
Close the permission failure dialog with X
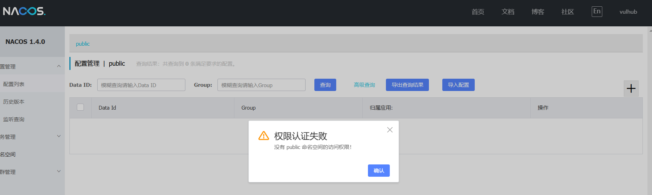pos(389,130)
